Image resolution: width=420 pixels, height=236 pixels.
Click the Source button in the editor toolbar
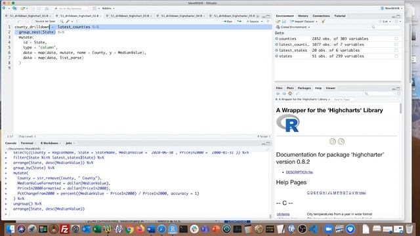pos(252,22)
